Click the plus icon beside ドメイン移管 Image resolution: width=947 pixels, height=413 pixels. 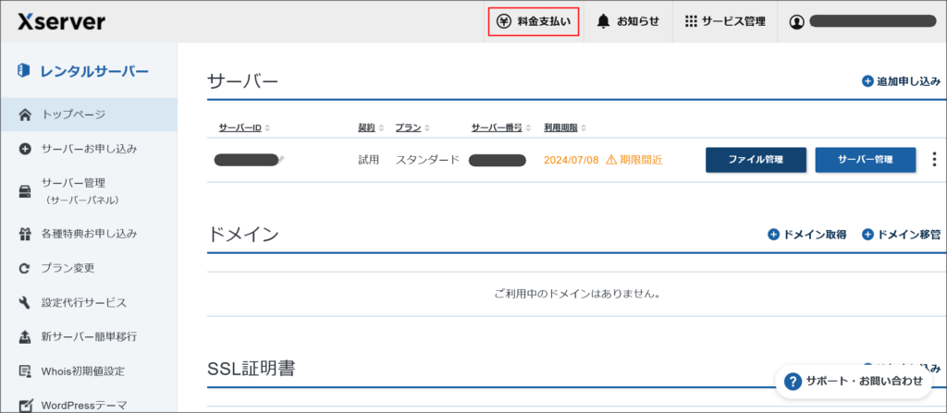[x=867, y=235]
